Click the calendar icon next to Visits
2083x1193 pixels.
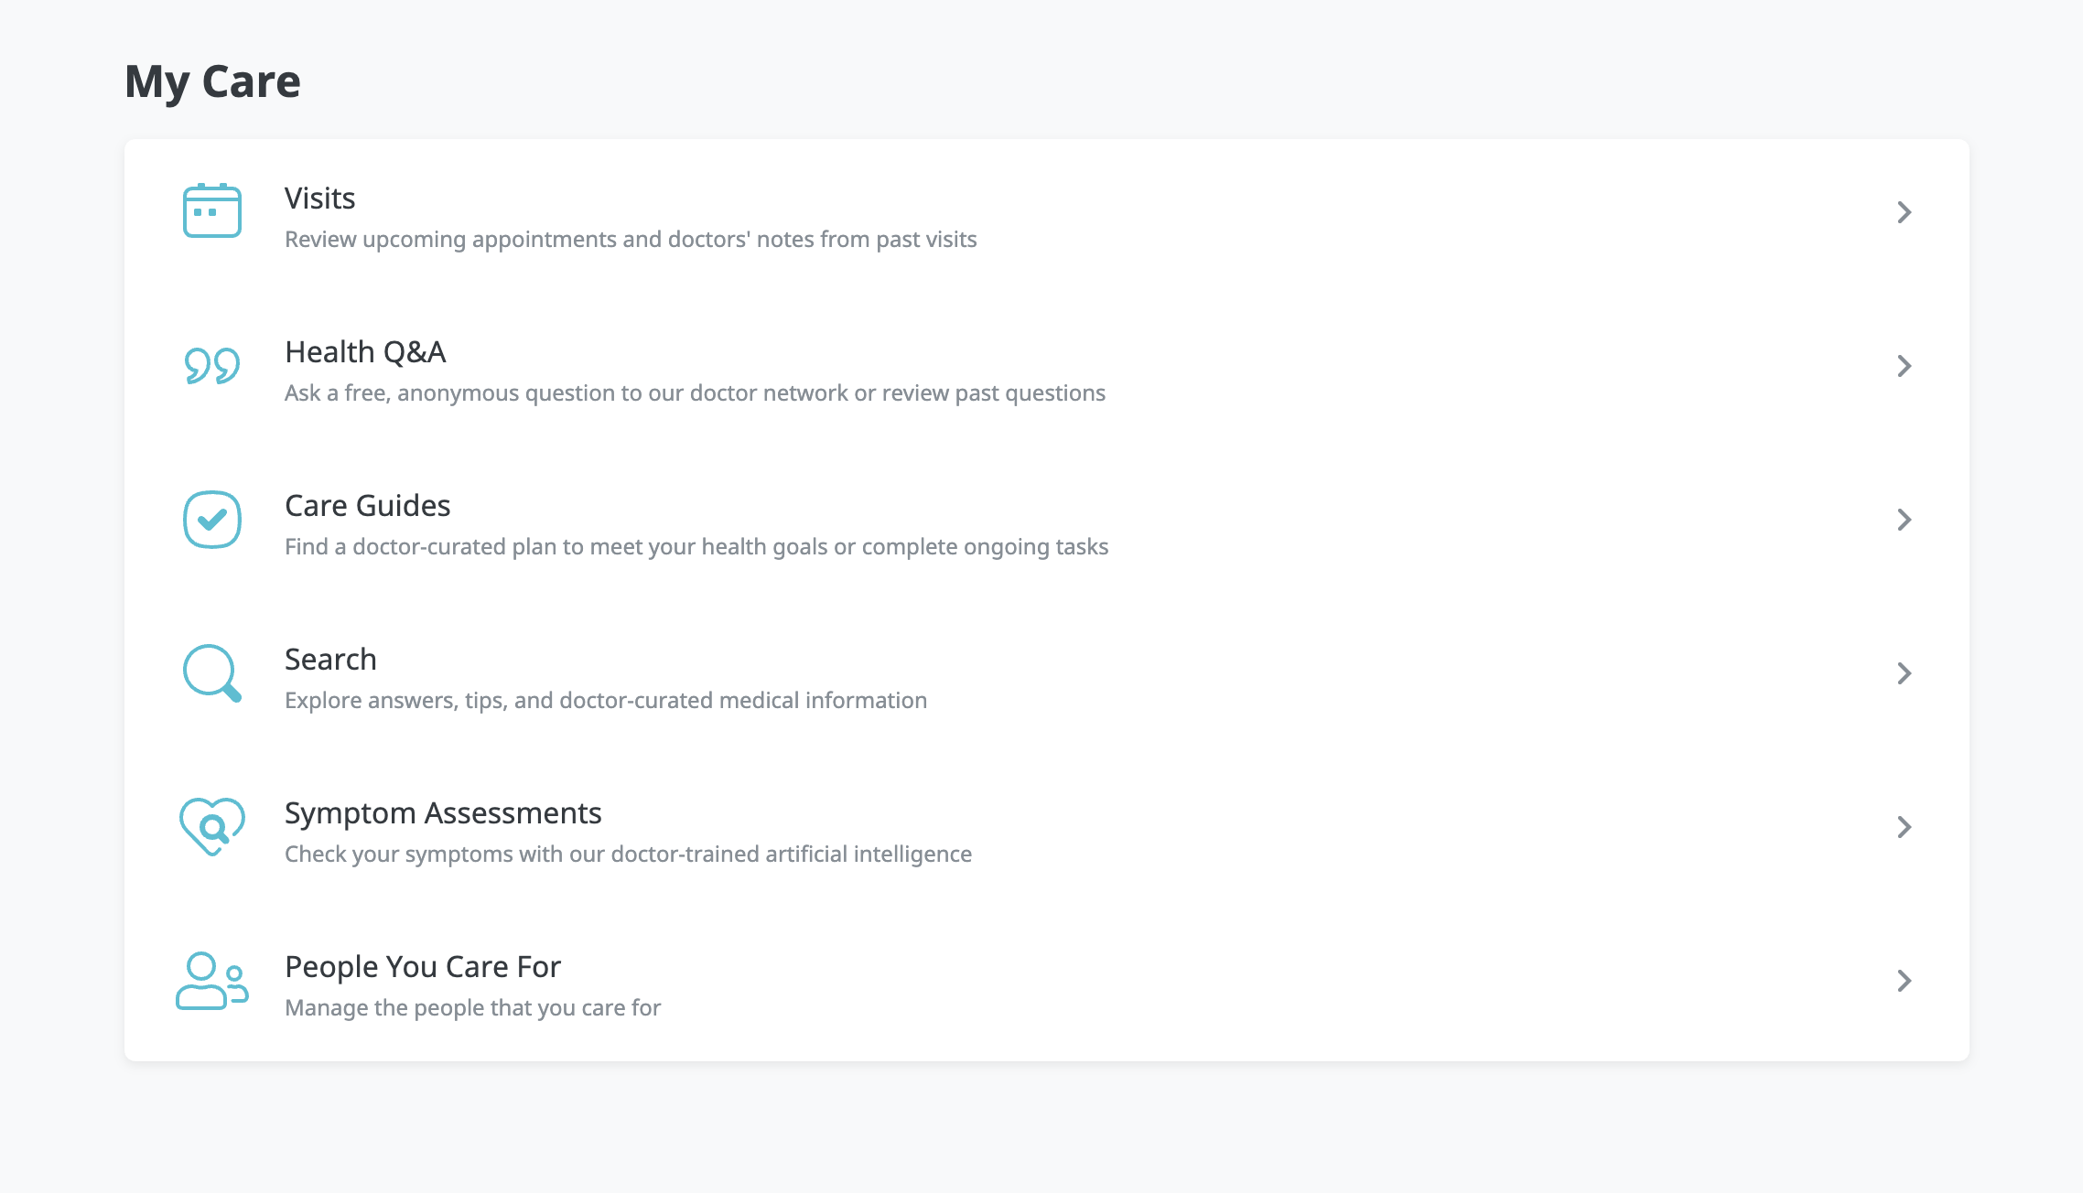pyautogui.click(x=211, y=211)
